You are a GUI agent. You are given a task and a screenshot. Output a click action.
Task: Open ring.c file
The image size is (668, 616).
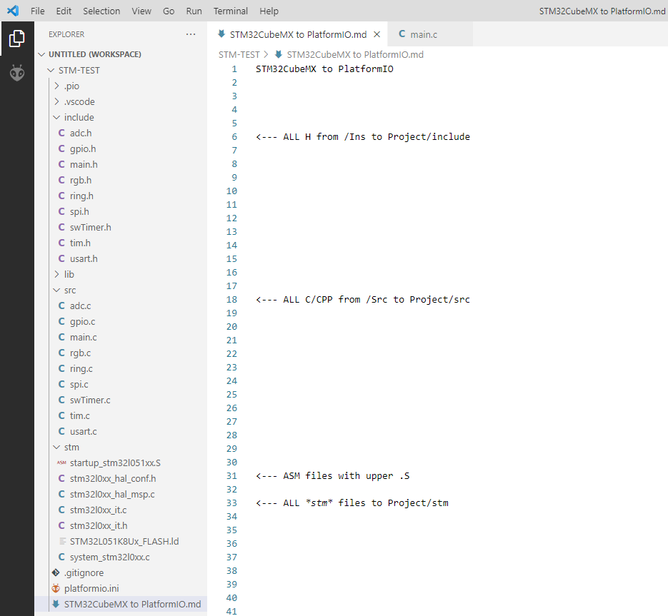(121, 369)
